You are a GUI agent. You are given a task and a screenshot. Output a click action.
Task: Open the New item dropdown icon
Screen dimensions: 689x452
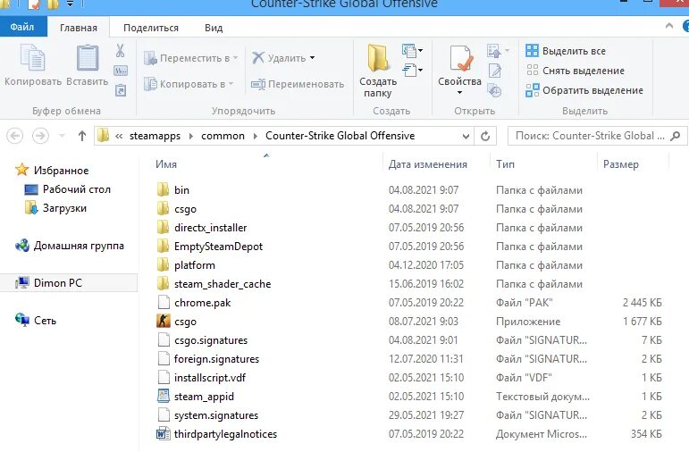pyautogui.click(x=412, y=51)
